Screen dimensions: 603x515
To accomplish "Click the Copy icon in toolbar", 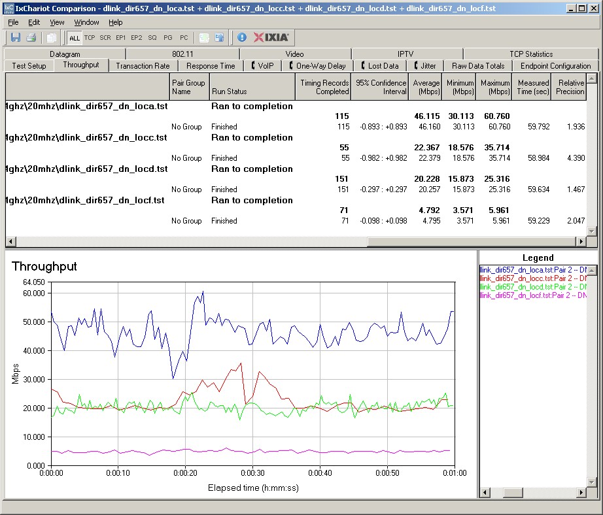I will pos(51,37).
